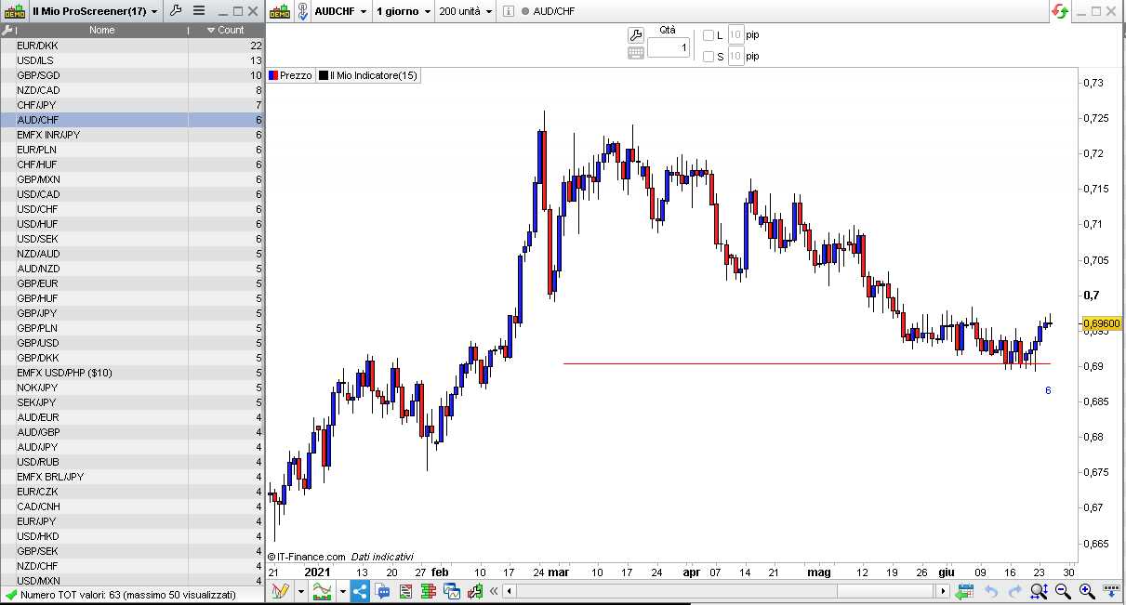The height and width of the screenshot is (605, 1126).
Task: Expand the indicators dropdown arrow
Action: coord(343,591)
